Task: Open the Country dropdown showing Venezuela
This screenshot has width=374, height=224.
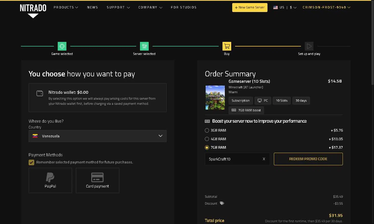Action: [x=98, y=136]
